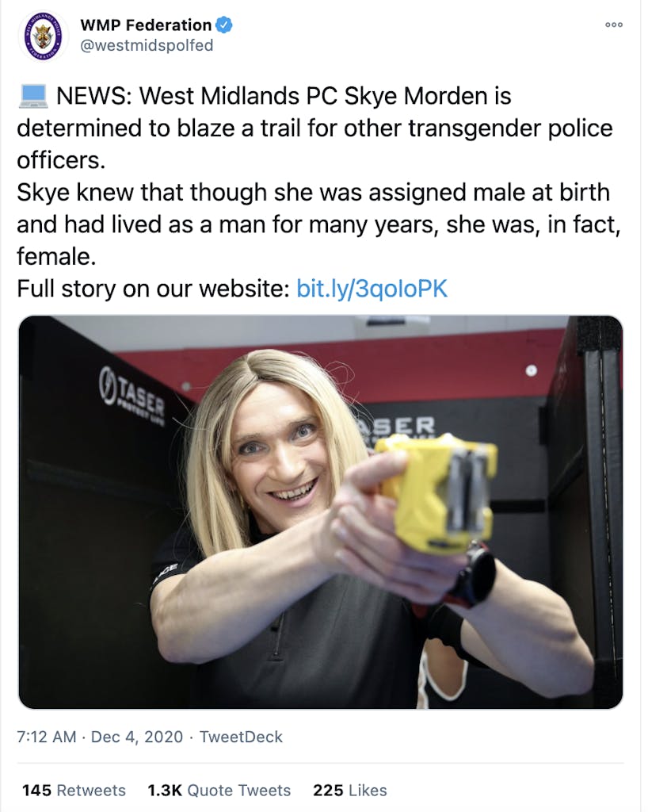The height and width of the screenshot is (812, 648).
Task: Open the WMP Federation display name
Action: 145,25
